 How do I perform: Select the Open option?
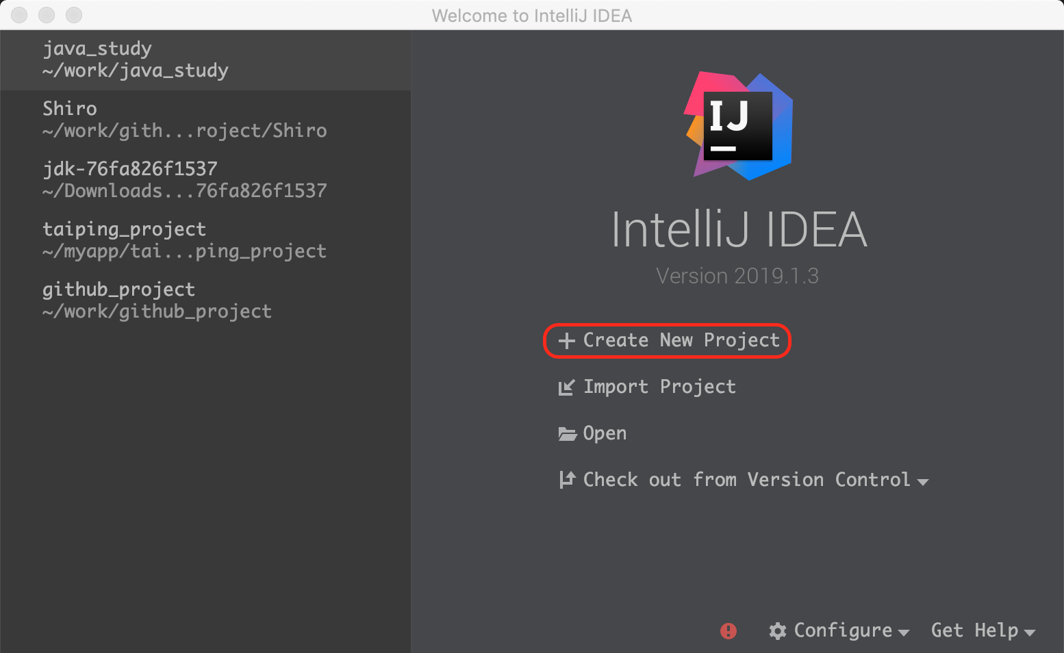tap(605, 433)
